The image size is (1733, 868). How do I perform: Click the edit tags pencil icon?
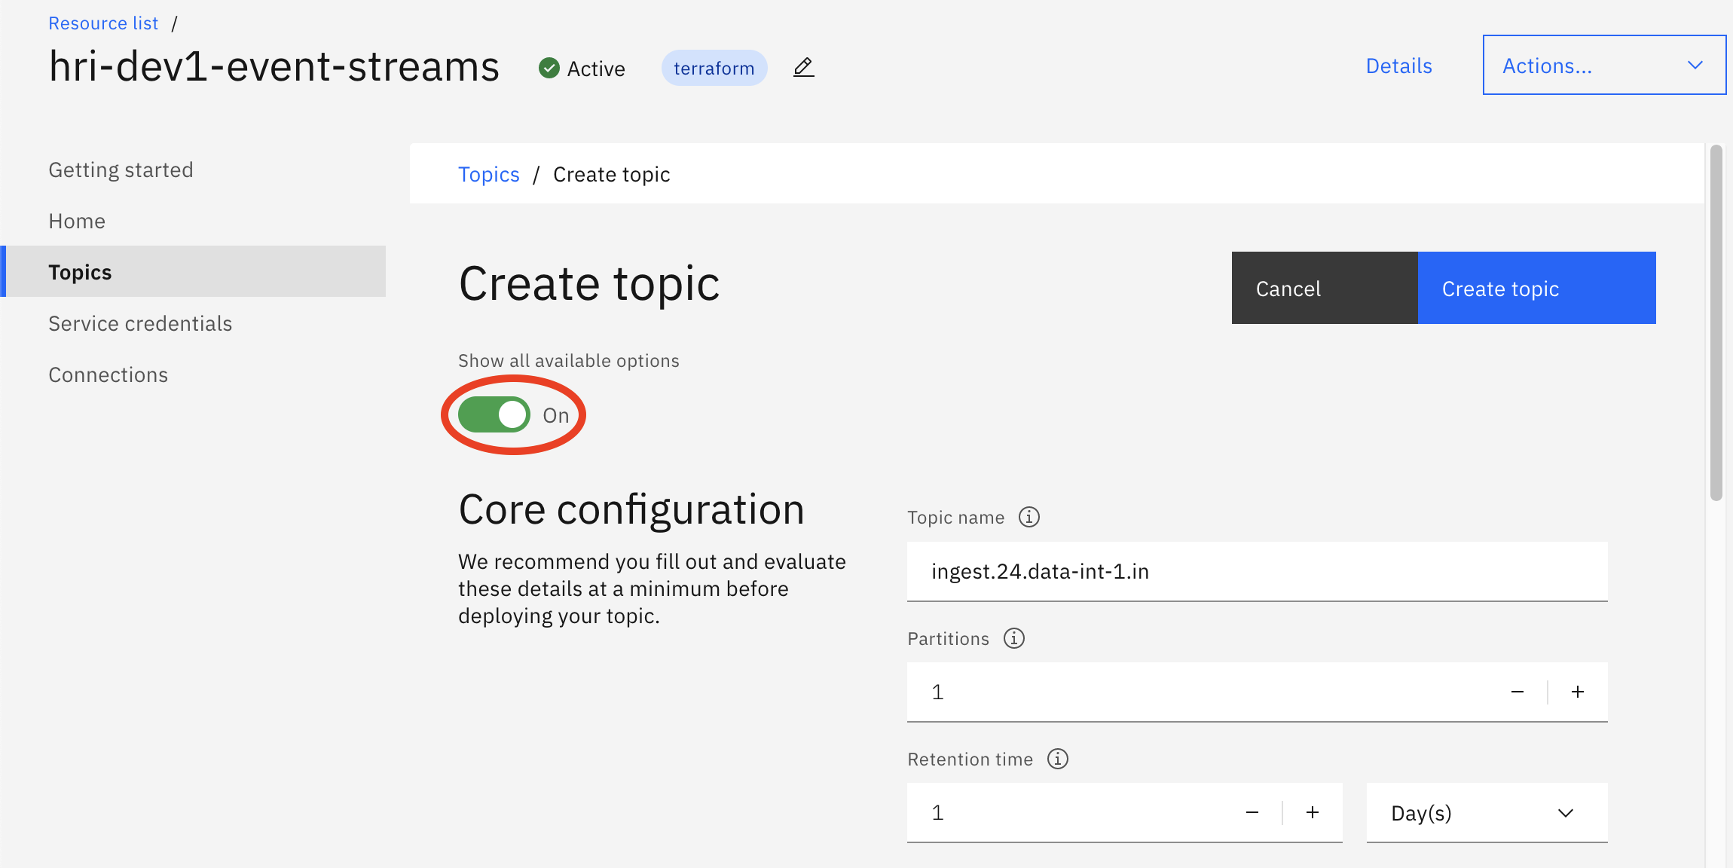point(804,68)
